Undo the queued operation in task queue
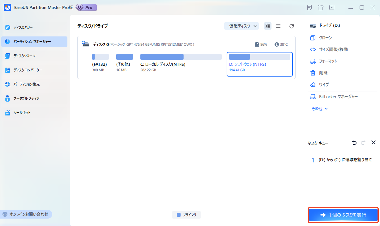 tap(354, 142)
